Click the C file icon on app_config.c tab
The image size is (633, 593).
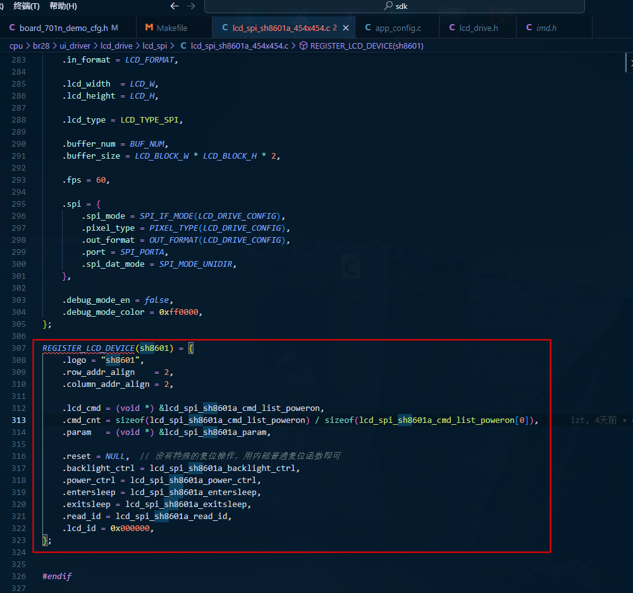[368, 27]
